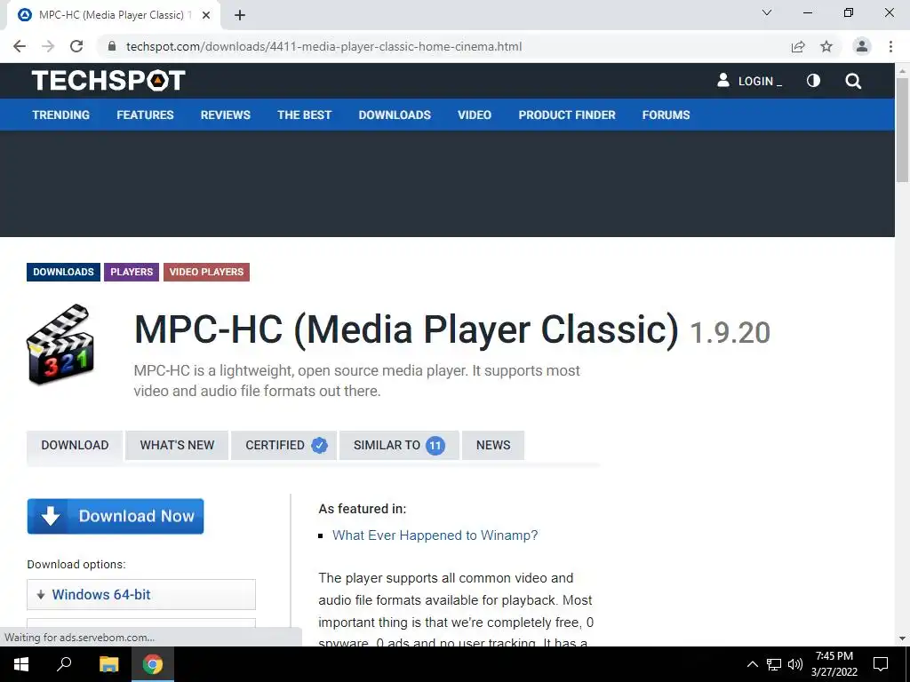The height and width of the screenshot is (682, 910).
Task: Click the browser forward arrow
Action: click(x=48, y=46)
